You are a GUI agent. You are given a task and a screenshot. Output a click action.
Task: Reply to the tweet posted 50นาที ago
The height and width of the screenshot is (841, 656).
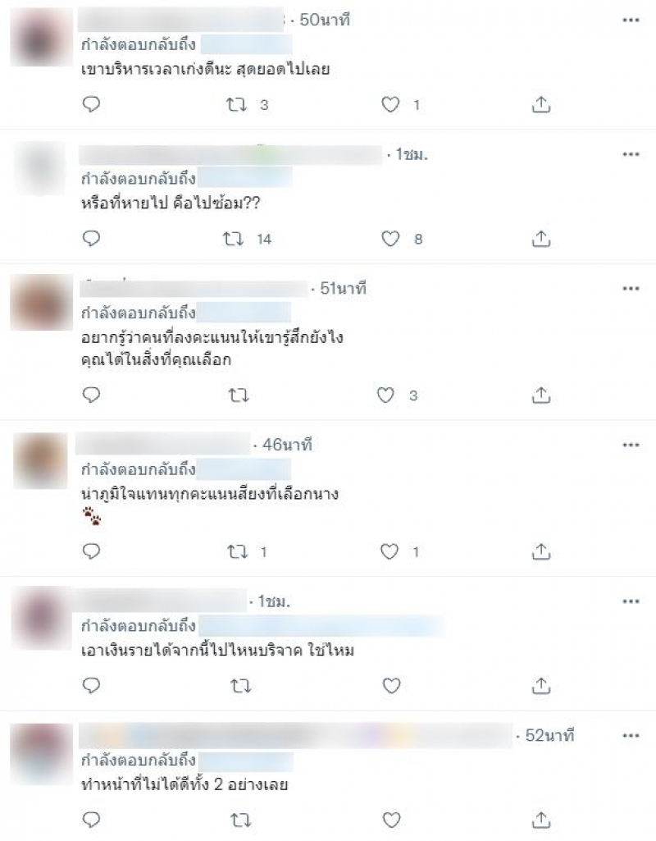(x=91, y=104)
